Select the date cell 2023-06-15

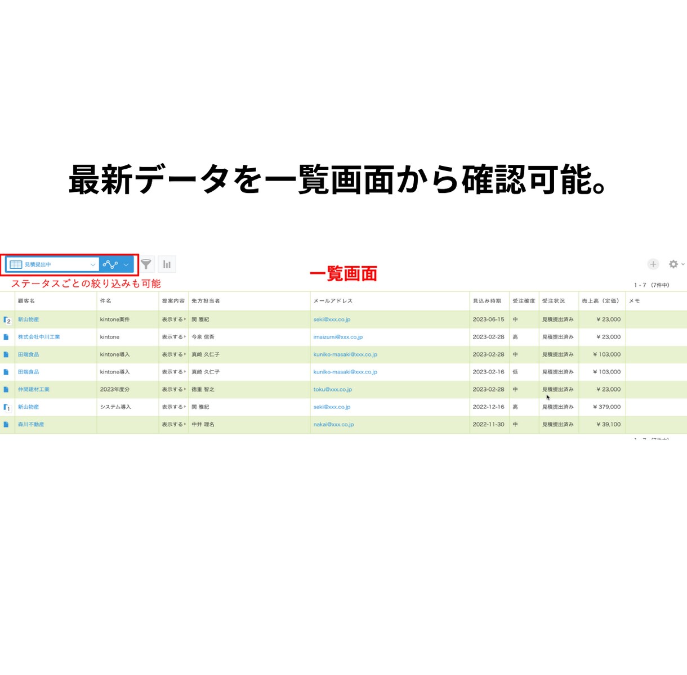(489, 319)
